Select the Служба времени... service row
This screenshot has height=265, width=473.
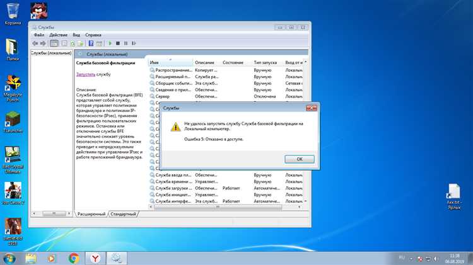click(226, 181)
